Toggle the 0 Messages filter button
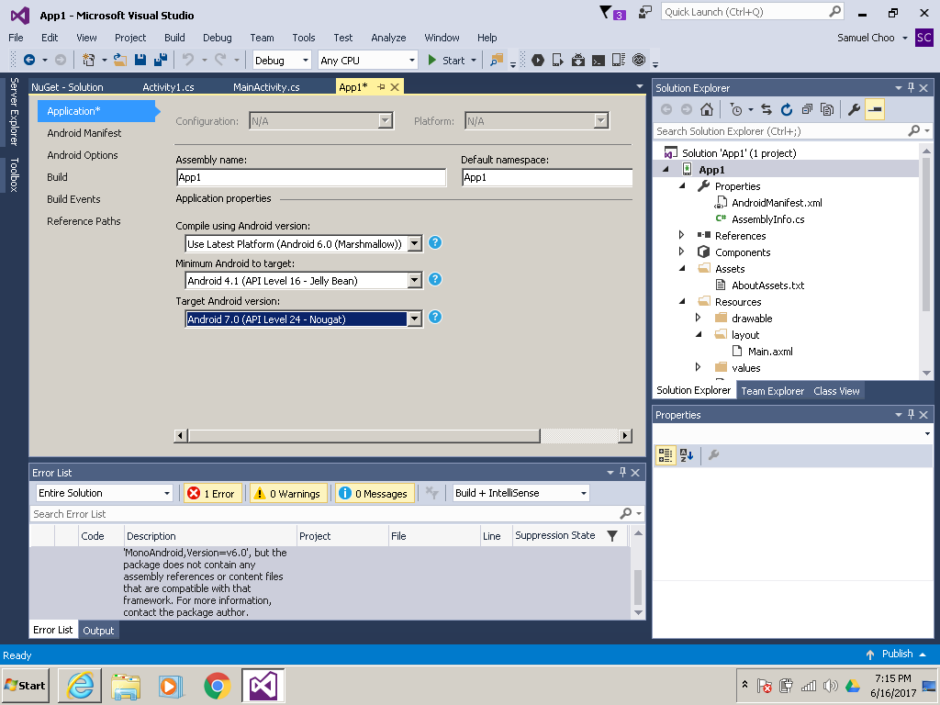This screenshot has height=705, width=940. (375, 493)
